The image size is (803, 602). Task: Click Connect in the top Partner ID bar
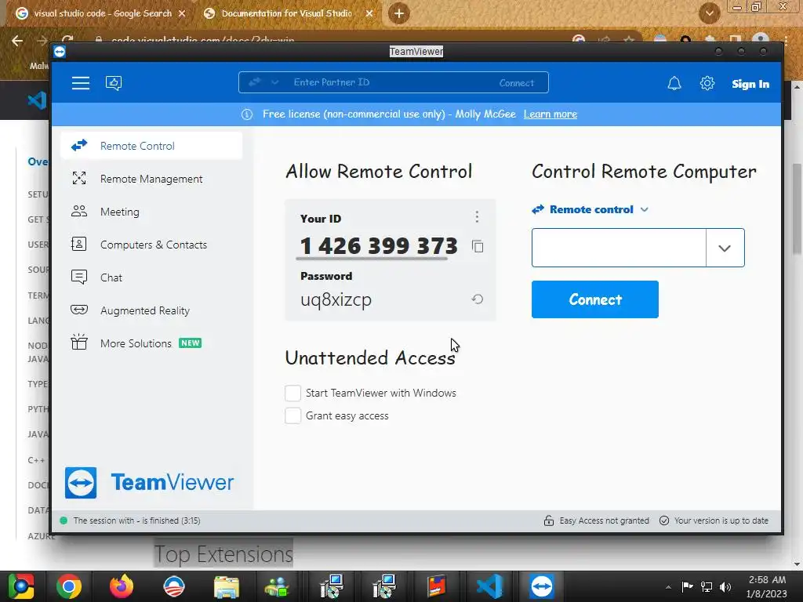click(516, 83)
